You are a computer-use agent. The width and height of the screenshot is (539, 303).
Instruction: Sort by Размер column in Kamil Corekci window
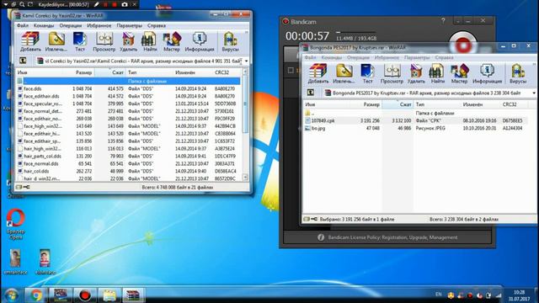[x=78, y=72]
